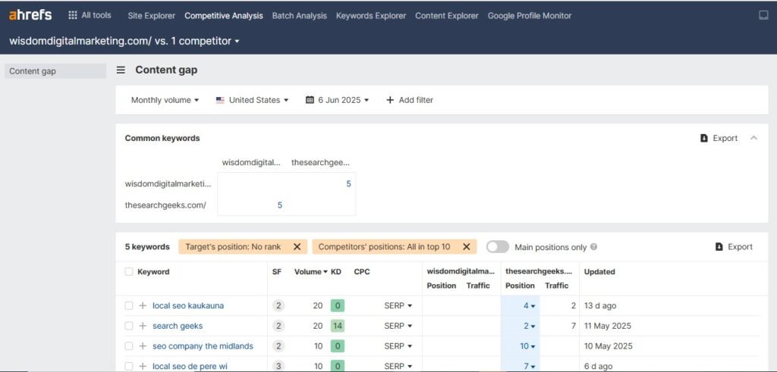Check the box for seo company the midlands

click(x=129, y=346)
